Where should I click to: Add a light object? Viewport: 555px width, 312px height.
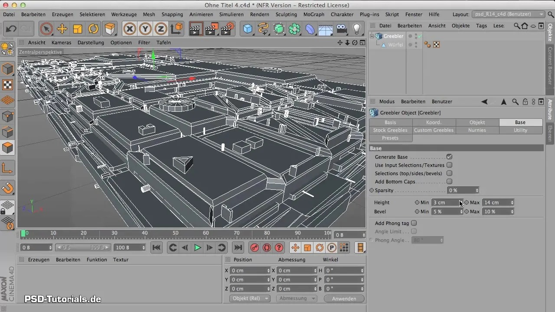(x=357, y=29)
